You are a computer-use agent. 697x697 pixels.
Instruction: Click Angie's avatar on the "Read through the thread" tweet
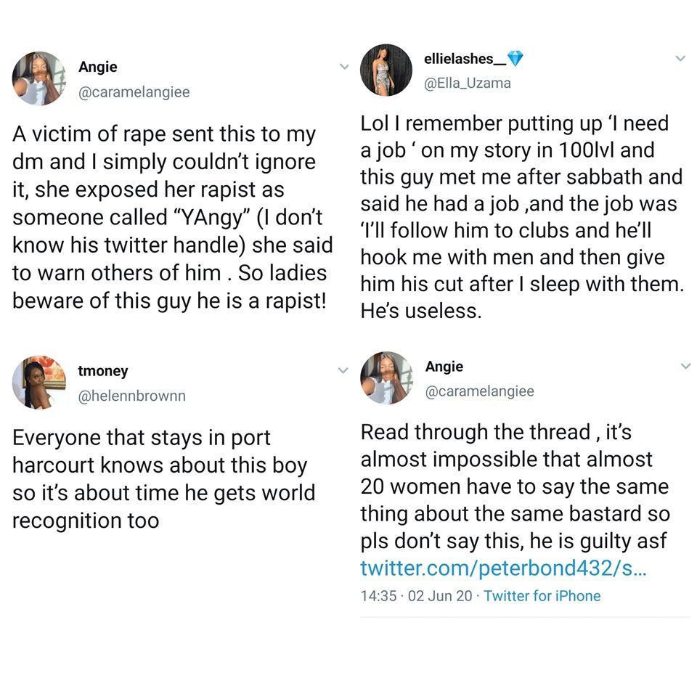386,378
